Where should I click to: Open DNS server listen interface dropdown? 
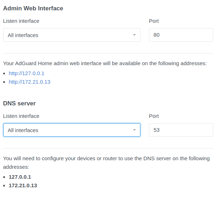72,130
